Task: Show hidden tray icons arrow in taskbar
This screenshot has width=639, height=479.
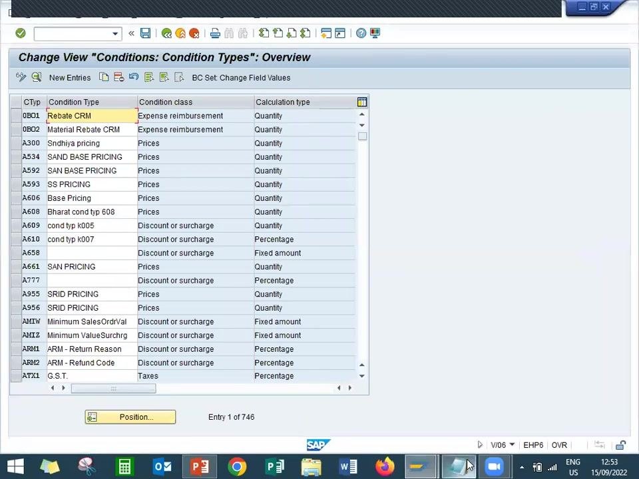Action: pos(522,467)
